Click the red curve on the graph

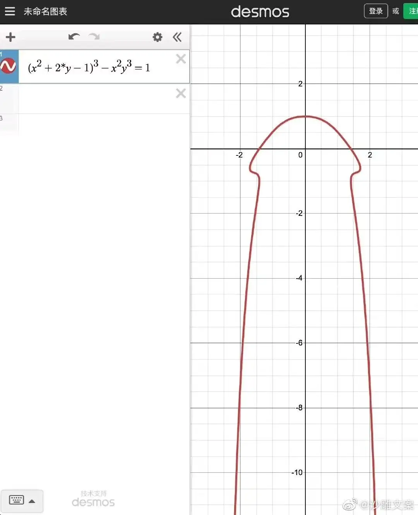(306, 116)
